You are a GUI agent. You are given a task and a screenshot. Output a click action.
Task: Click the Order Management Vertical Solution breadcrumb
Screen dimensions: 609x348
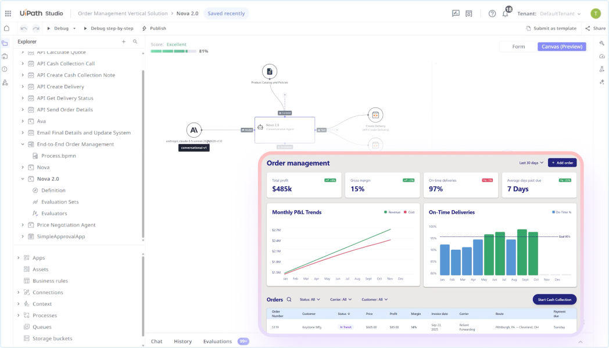123,13
